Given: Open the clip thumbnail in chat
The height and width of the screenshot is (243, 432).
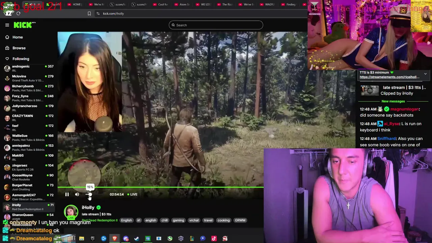Looking at the screenshot, I should pyautogui.click(x=370, y=90).
